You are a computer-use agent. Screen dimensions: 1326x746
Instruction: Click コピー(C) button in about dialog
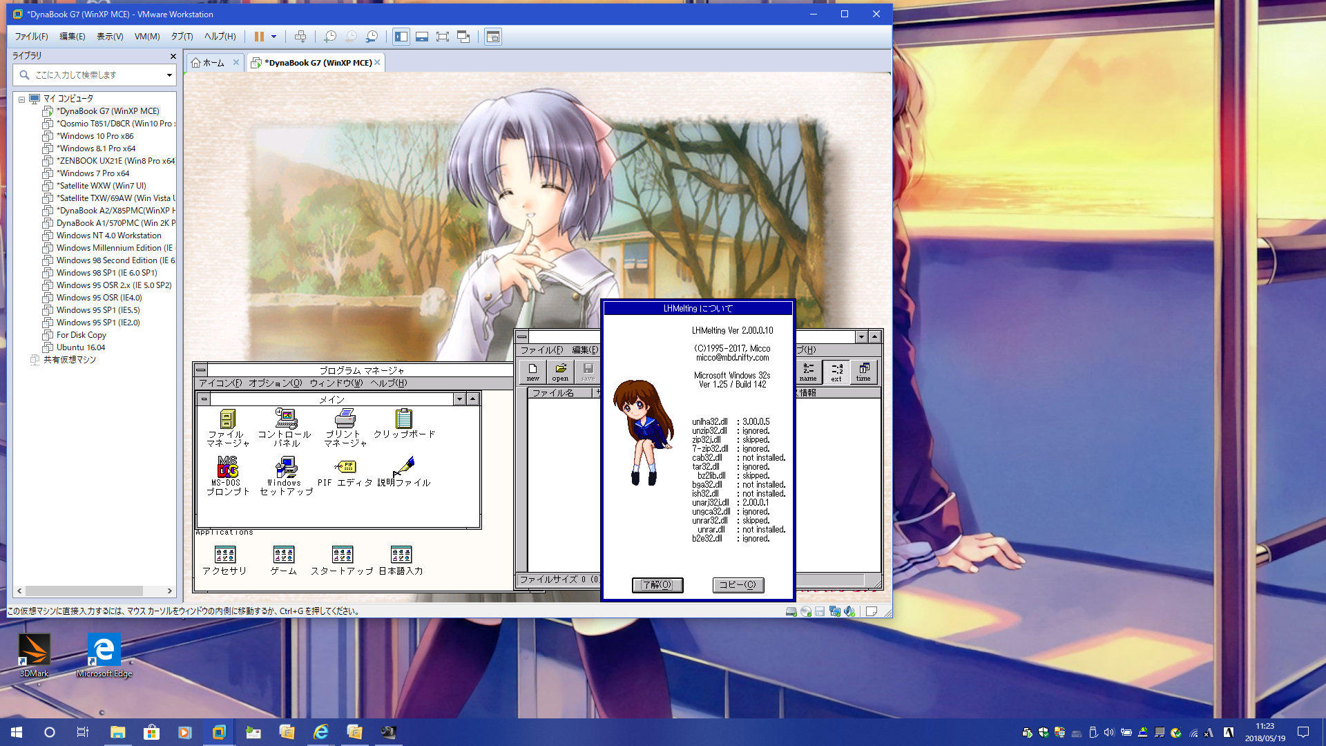coord(738,585)
